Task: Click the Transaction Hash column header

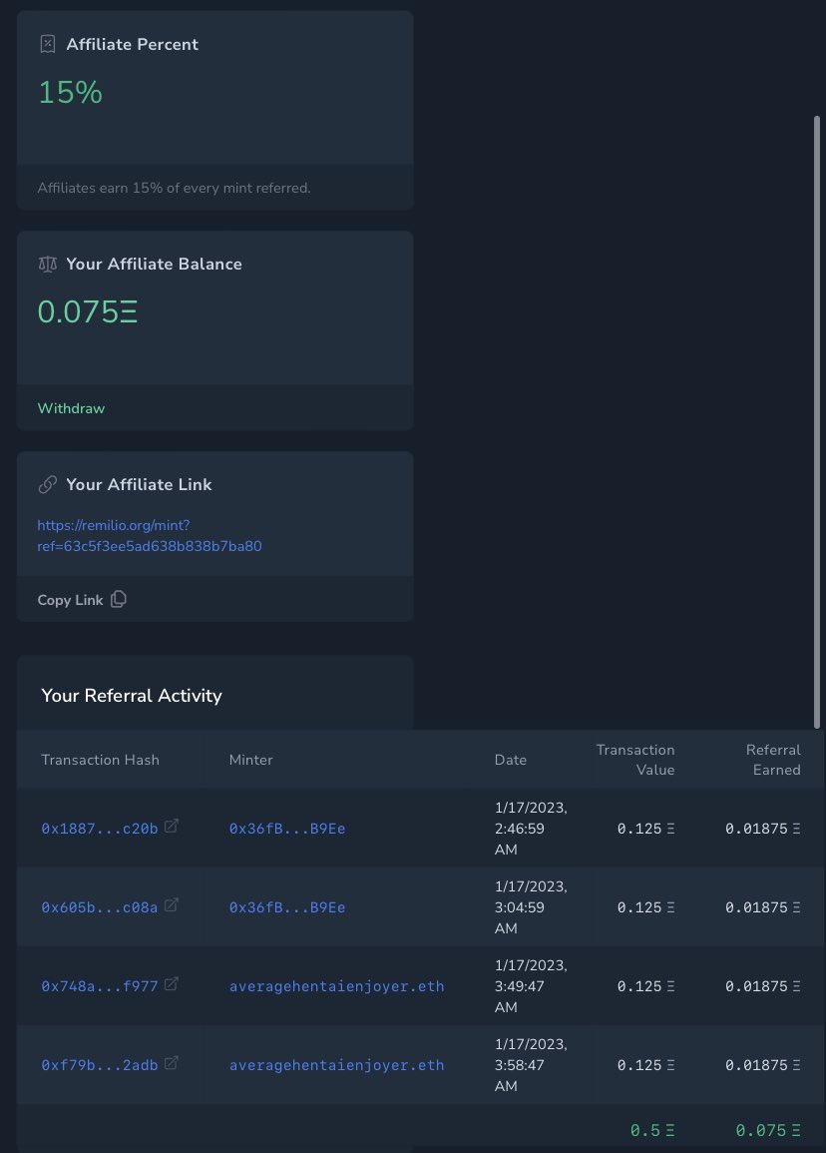Action: pos(100,760)
